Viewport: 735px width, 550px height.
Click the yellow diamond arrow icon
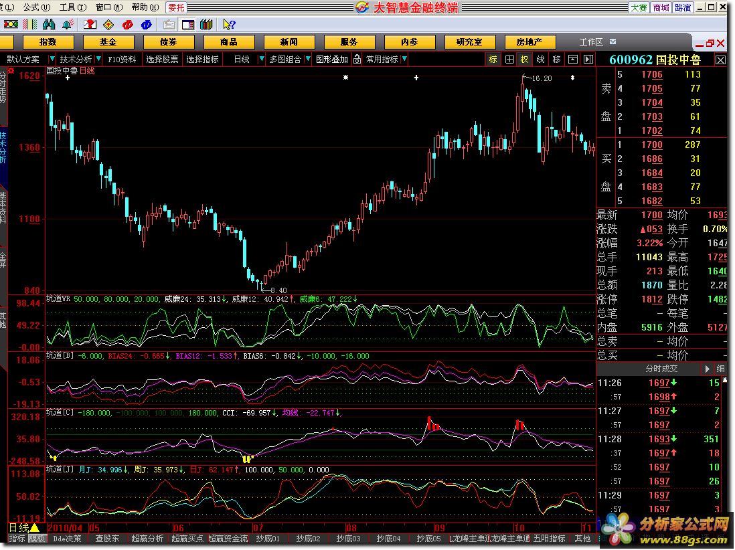click(x=108, y=24)
